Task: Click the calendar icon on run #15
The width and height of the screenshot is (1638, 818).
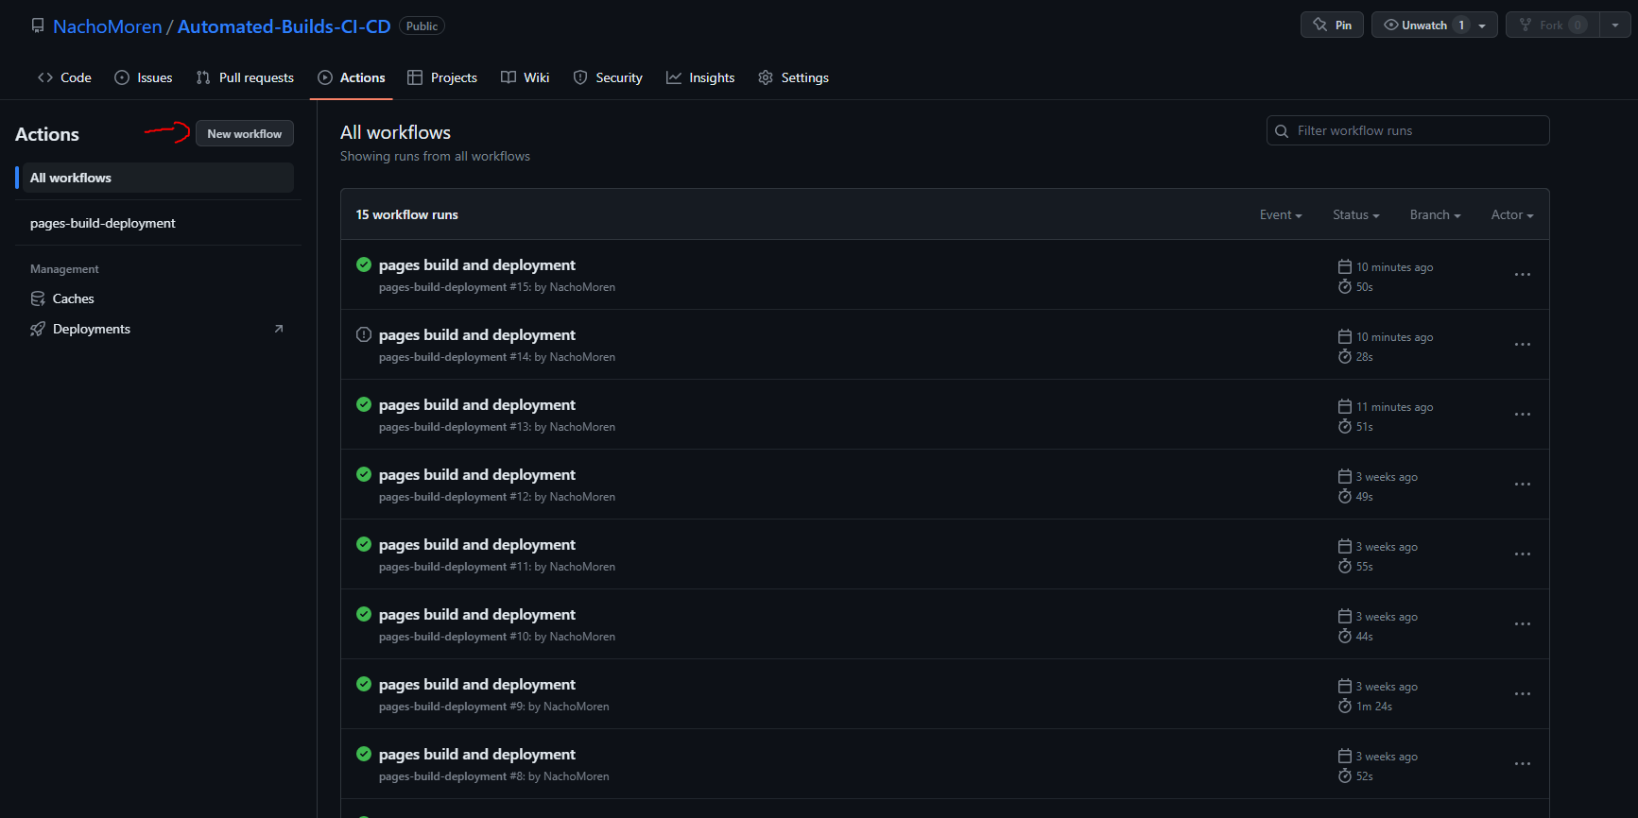Action: click(x=1345, y=266)
